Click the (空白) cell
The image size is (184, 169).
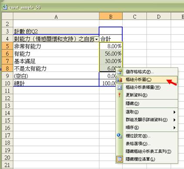tap(56, 76)
